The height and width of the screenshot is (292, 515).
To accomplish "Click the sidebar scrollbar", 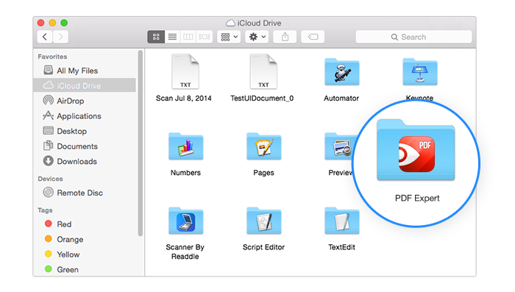I will click(141, 143).
